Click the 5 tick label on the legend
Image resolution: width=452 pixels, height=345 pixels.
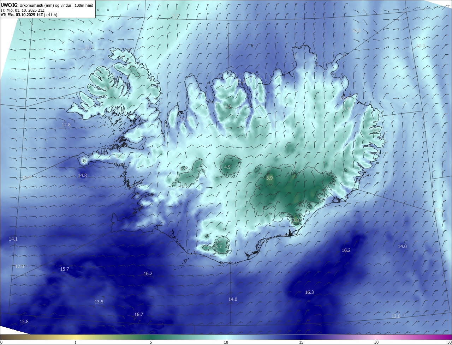(x=151, y=343)
